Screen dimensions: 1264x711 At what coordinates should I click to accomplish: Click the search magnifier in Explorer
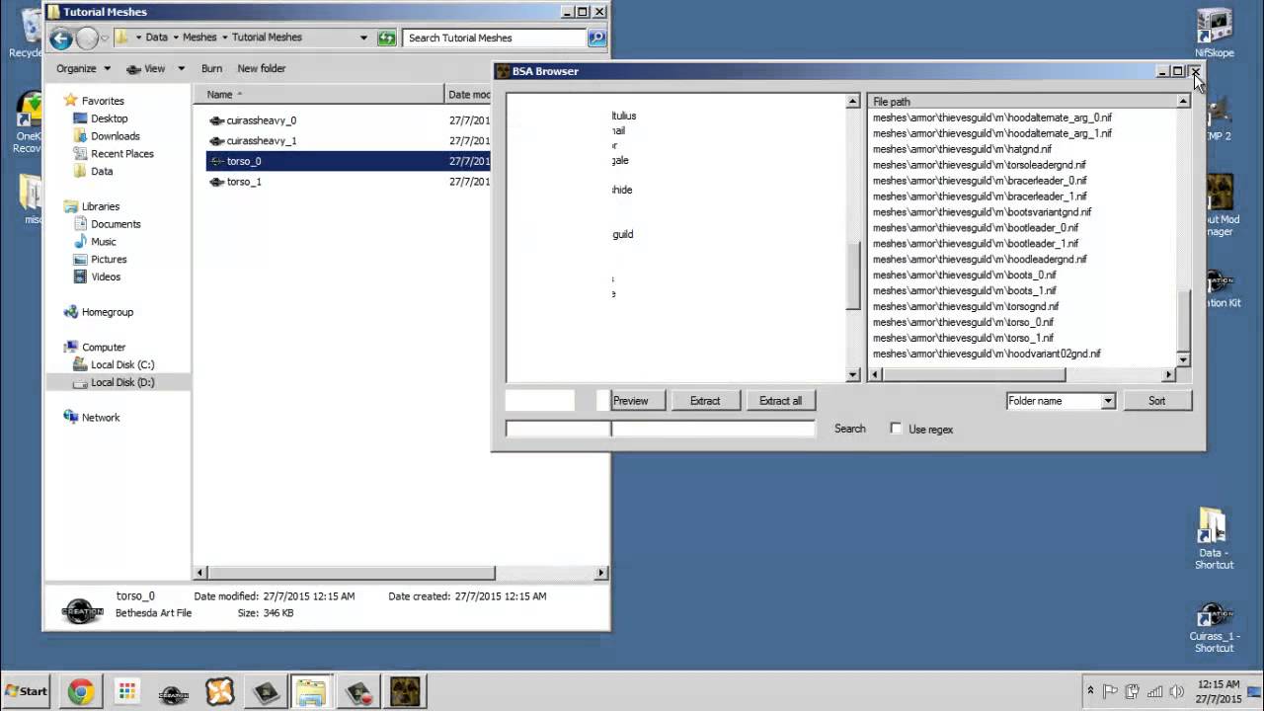[x=596, y=39]
